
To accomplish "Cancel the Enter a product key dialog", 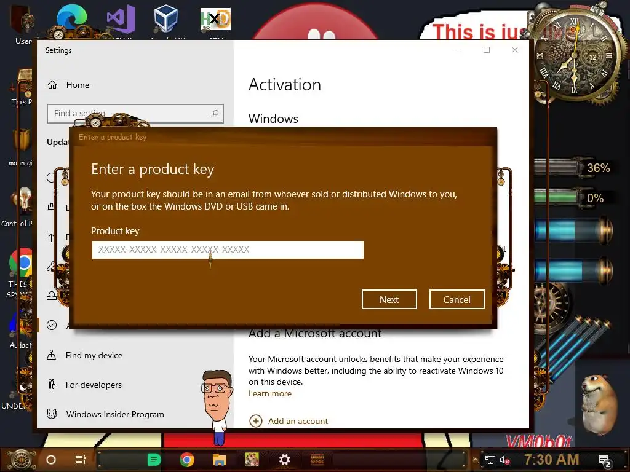I will pyautogui.click(x=457, y=299).
